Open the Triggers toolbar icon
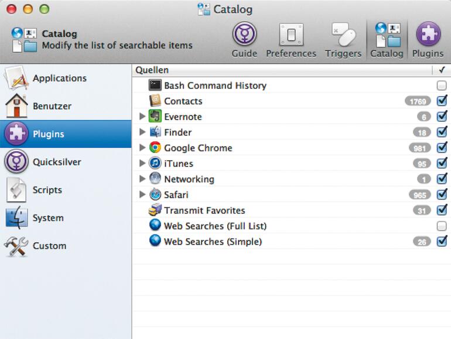This screenshot has width=451, height=339. (343, 35)
